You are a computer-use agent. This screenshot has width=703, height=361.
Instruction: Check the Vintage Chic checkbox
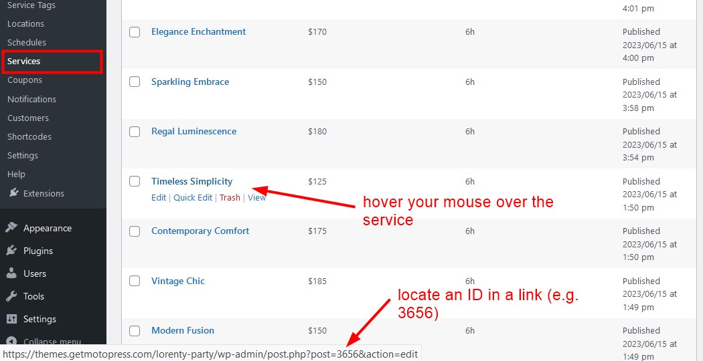135,281
